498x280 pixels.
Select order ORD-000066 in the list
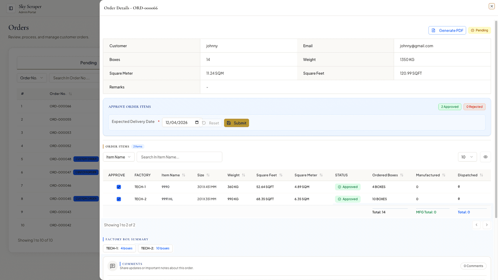click(x=60, y=106)
